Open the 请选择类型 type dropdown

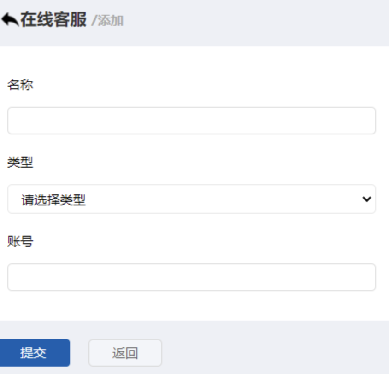click(x=192, y=199)
